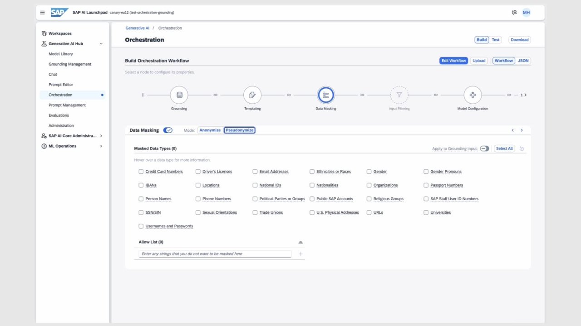Check the Credit Card Numbers box
581x326 pixels.
point(141,172)
